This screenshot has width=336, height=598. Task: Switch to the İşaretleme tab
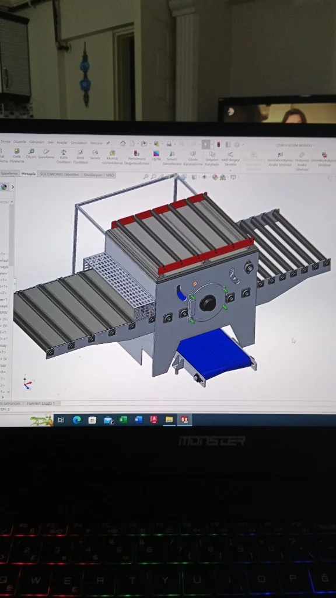[9, 173]
